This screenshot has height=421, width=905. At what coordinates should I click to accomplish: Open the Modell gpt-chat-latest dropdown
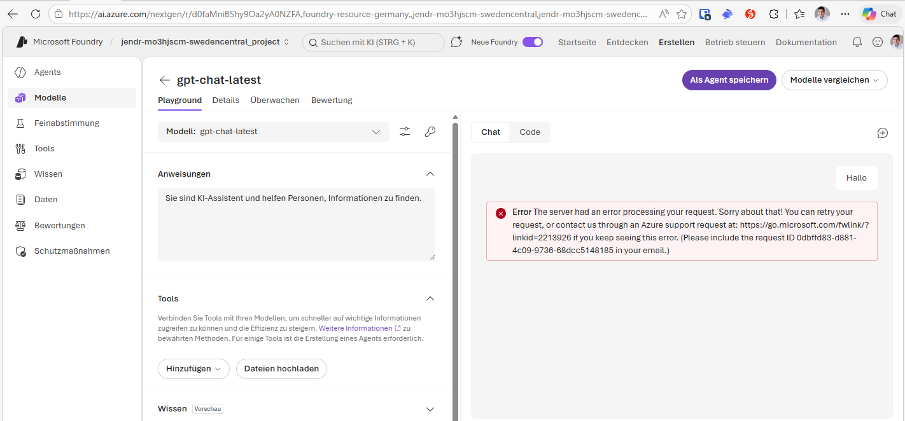click(274, 132)
